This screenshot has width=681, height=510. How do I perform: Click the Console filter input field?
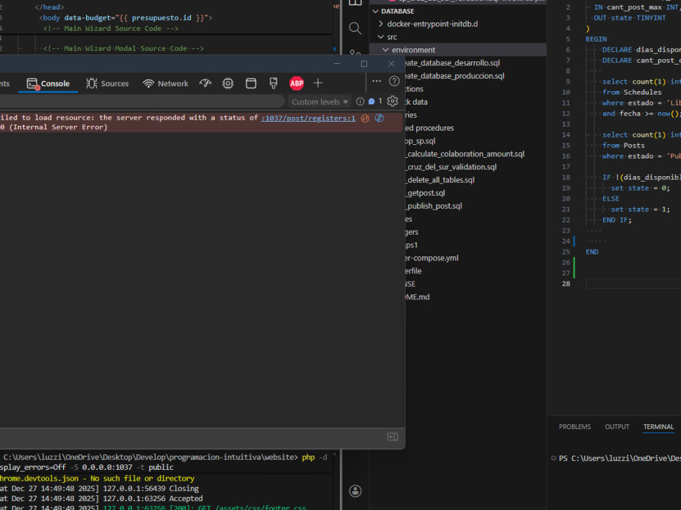click(141, 101)
